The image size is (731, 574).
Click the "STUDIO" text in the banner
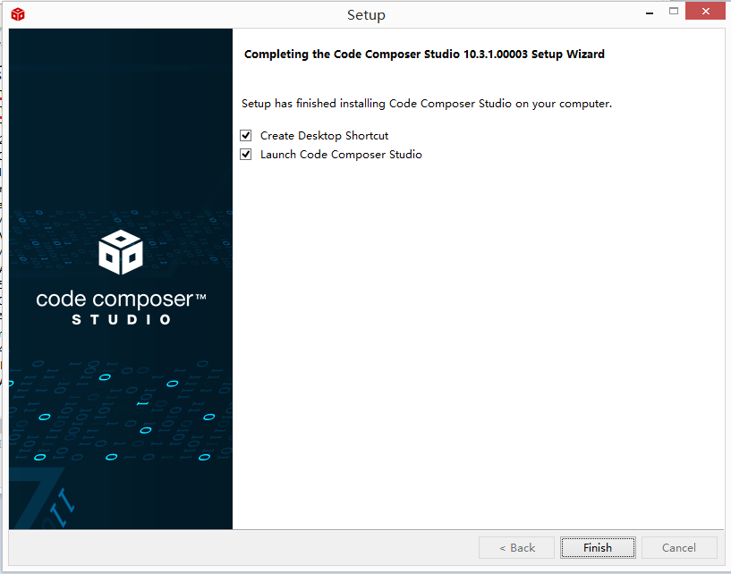click(x=121, y=319)
